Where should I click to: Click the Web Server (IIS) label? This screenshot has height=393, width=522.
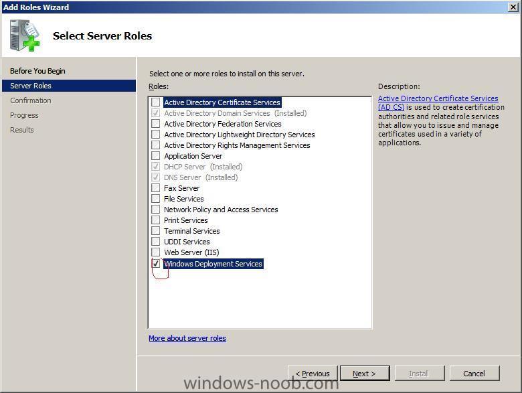tap(191, 252)
